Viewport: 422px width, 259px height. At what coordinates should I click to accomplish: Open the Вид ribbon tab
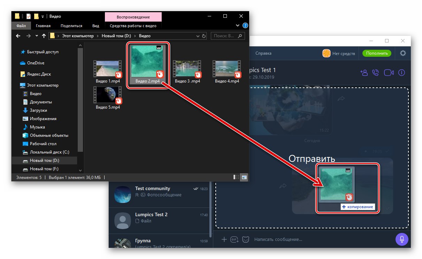pos(95,26)
